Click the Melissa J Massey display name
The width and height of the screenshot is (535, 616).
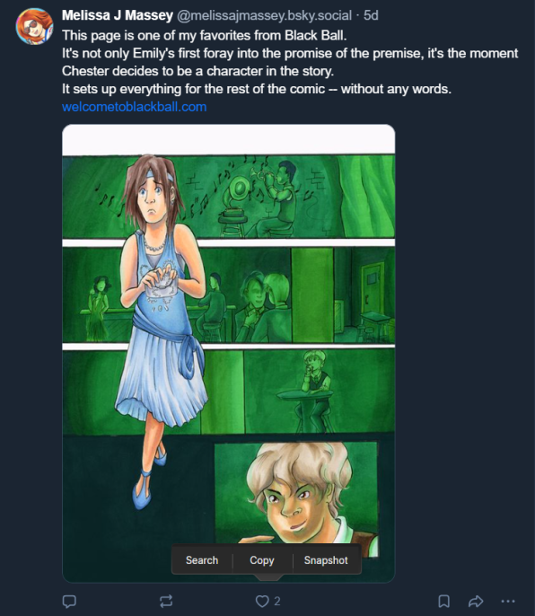point(118,15)
